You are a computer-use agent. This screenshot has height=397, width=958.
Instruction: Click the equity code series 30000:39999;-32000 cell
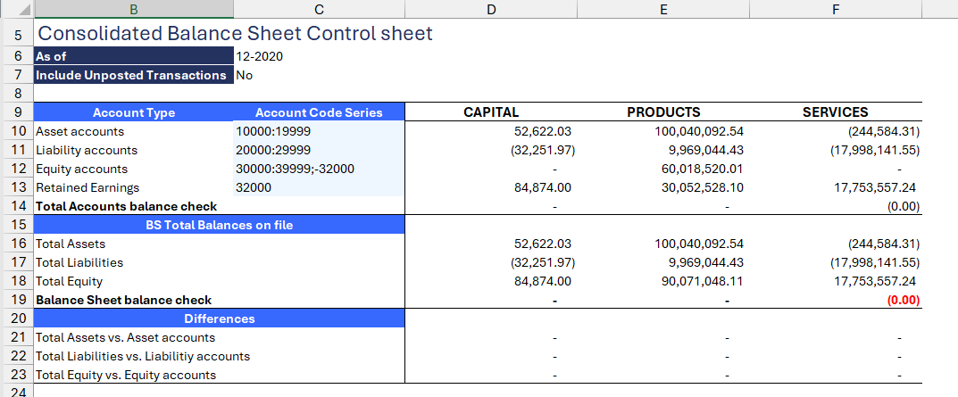coord(319,170)
